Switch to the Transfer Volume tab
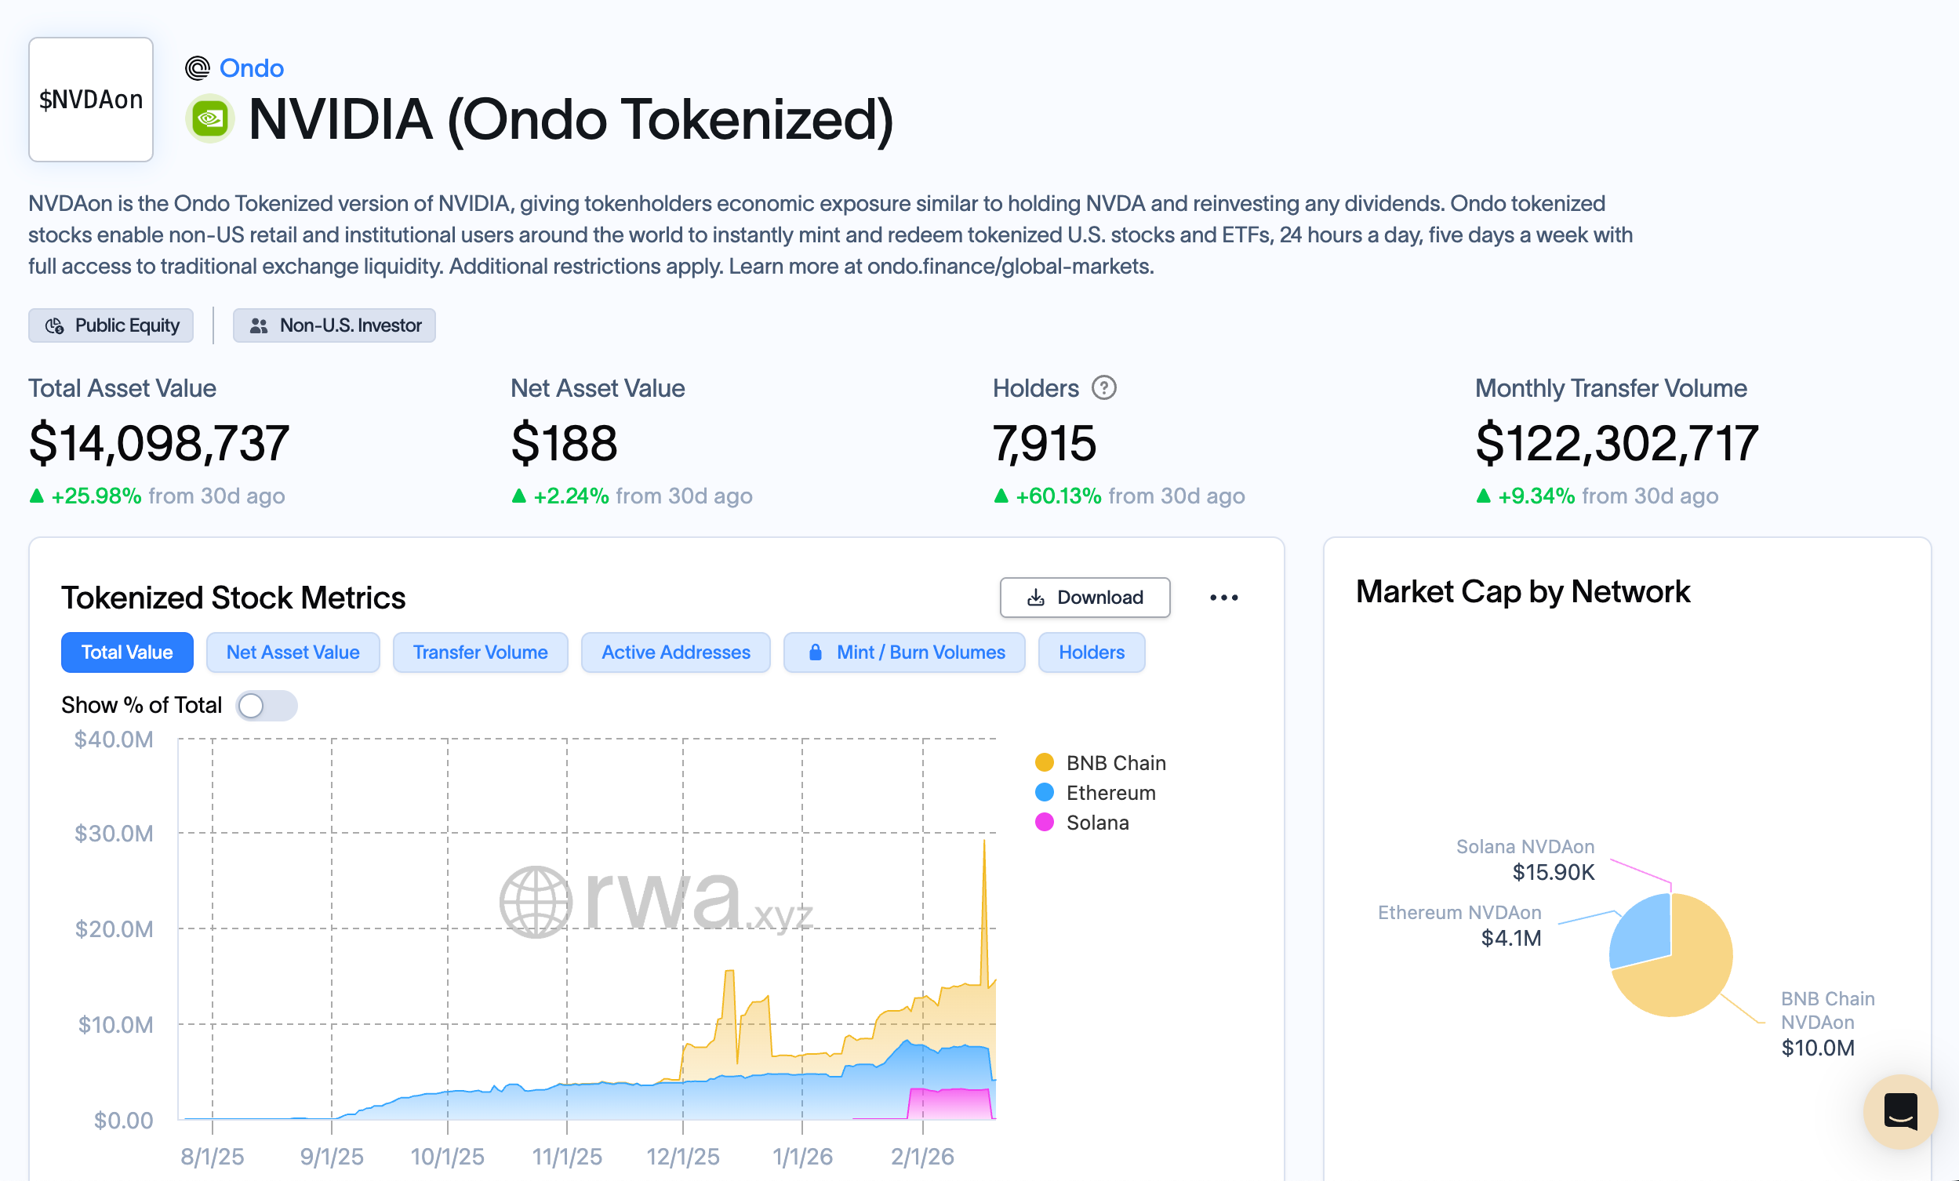The height and width of the screenshot is (1181, 1959). (x=480, y=652)
